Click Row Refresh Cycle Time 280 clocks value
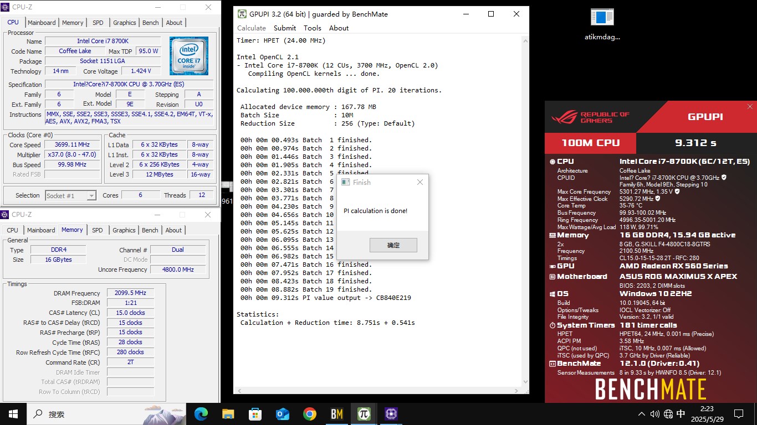The image size is (757, 425). point(130,352)
